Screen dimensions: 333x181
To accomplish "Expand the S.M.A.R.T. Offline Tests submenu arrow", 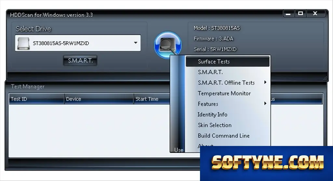I will (265, 82).
